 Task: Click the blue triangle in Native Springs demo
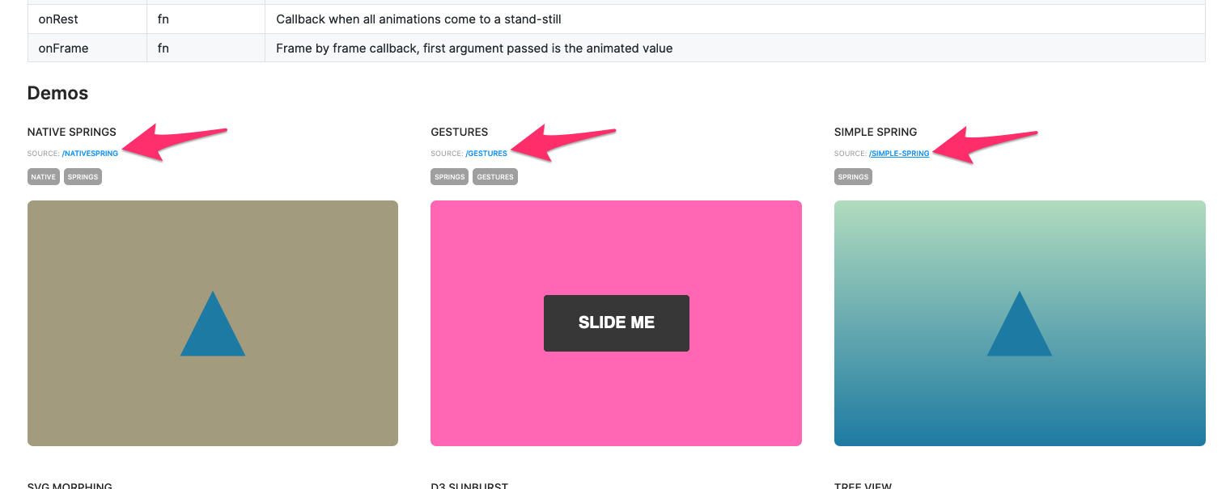pos(212,331)
